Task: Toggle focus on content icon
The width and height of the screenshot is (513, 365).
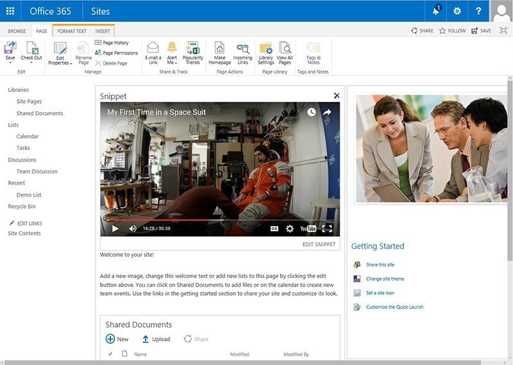Action: coord(503,30)
